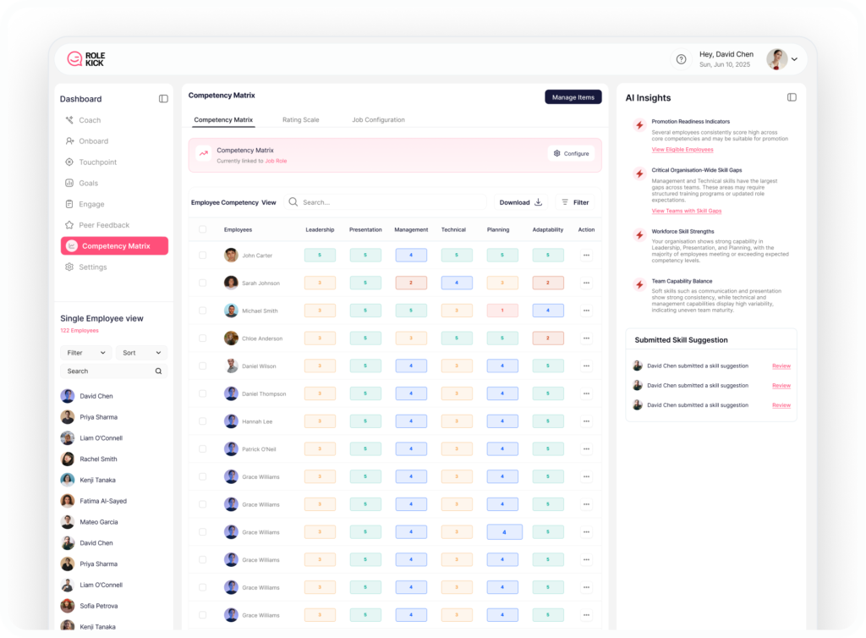Open the View Eligible Employees link
This screenshot has width=866, height=638.
coord(682,150)
